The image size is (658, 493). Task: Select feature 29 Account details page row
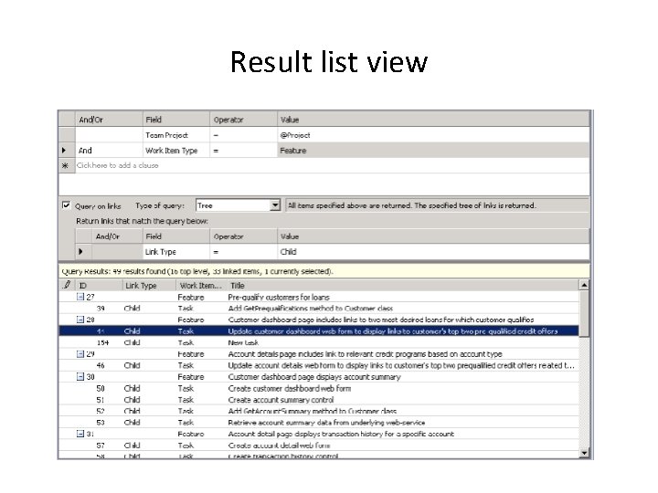point(319,354)
